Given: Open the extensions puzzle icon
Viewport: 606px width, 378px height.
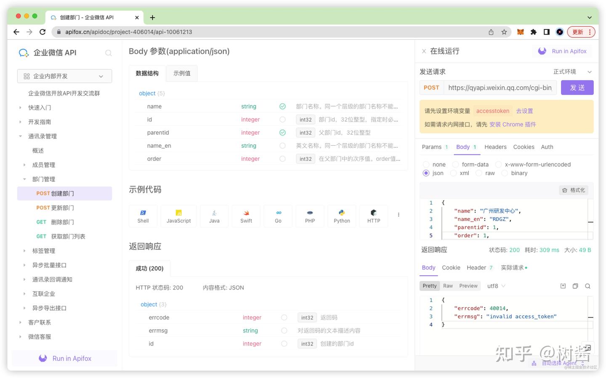Looking at the screenshot, I should pos(534,32).
